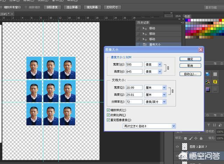Click the layer fill 100% field

(x=220, y=138)
